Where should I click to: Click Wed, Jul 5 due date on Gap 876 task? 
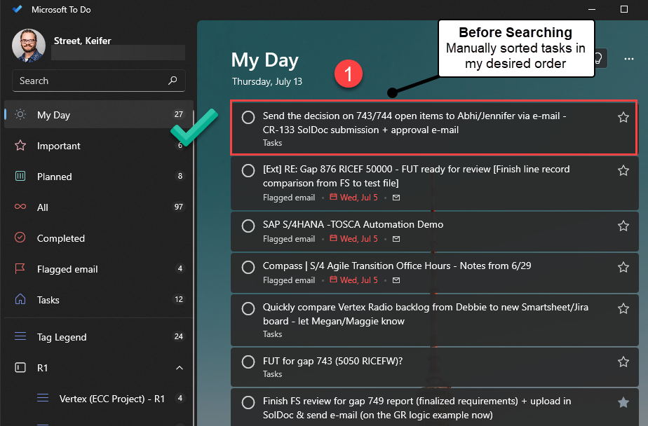(x=353, y=198)
